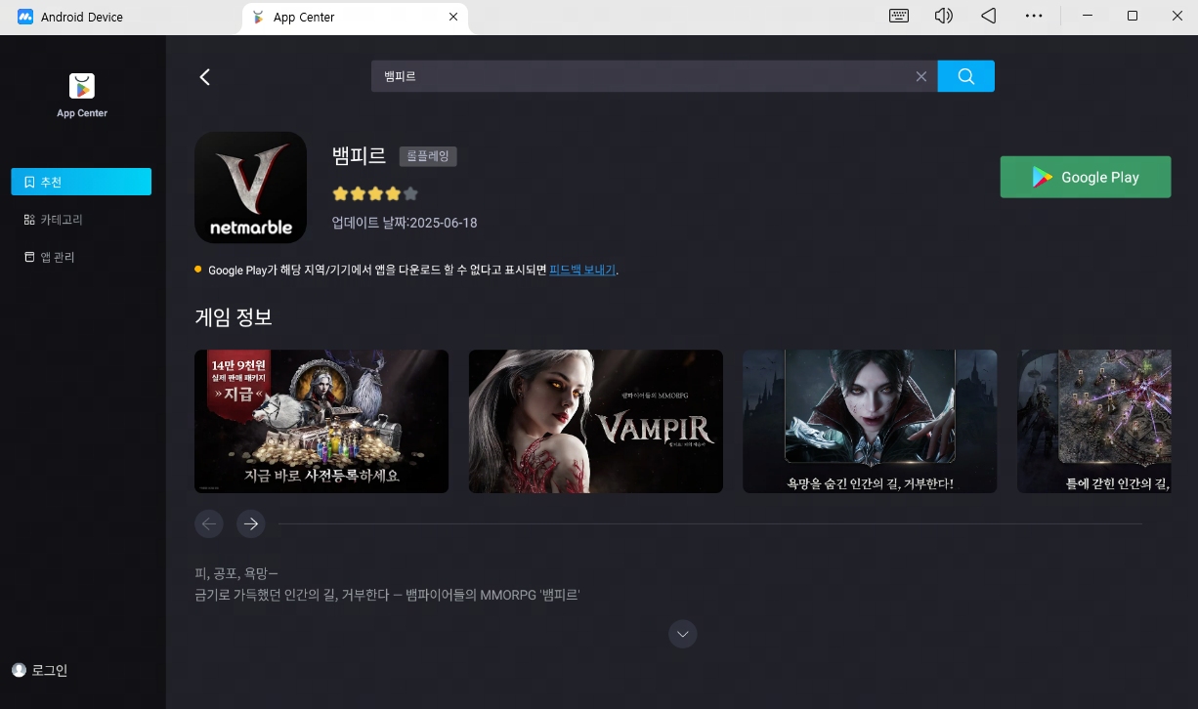Click the 뱀피르 netmarble app icon
1198x709 pixels.
[x=250, y=188]
